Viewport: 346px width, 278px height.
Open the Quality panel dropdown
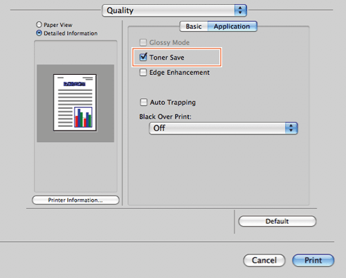[174, 10]
